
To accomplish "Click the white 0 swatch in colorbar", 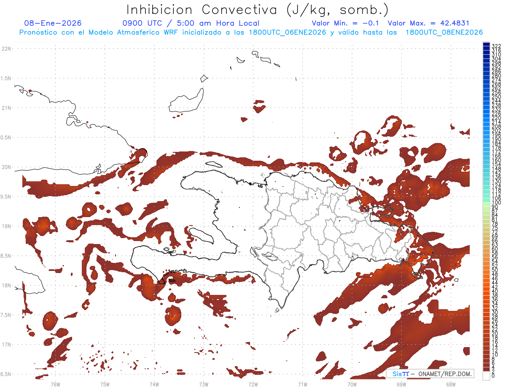I will (x=486, y=376).
